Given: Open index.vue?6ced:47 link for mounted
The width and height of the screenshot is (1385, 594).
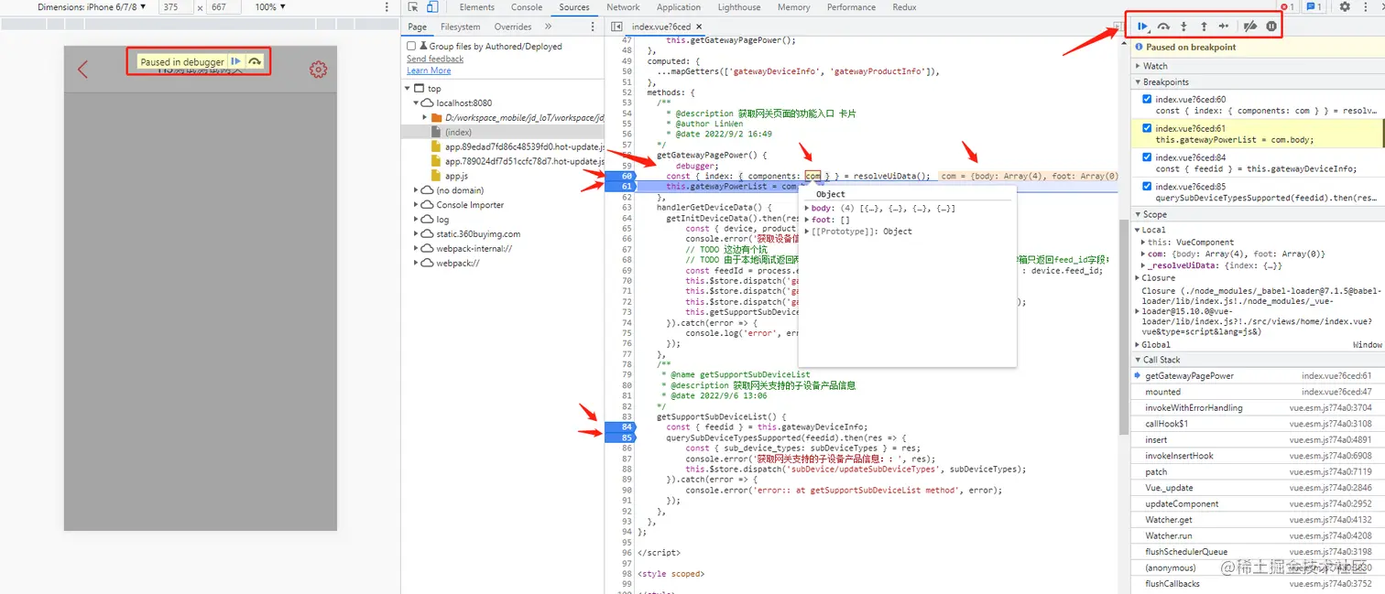Looking at the screenshot, I should (1336, 392).
